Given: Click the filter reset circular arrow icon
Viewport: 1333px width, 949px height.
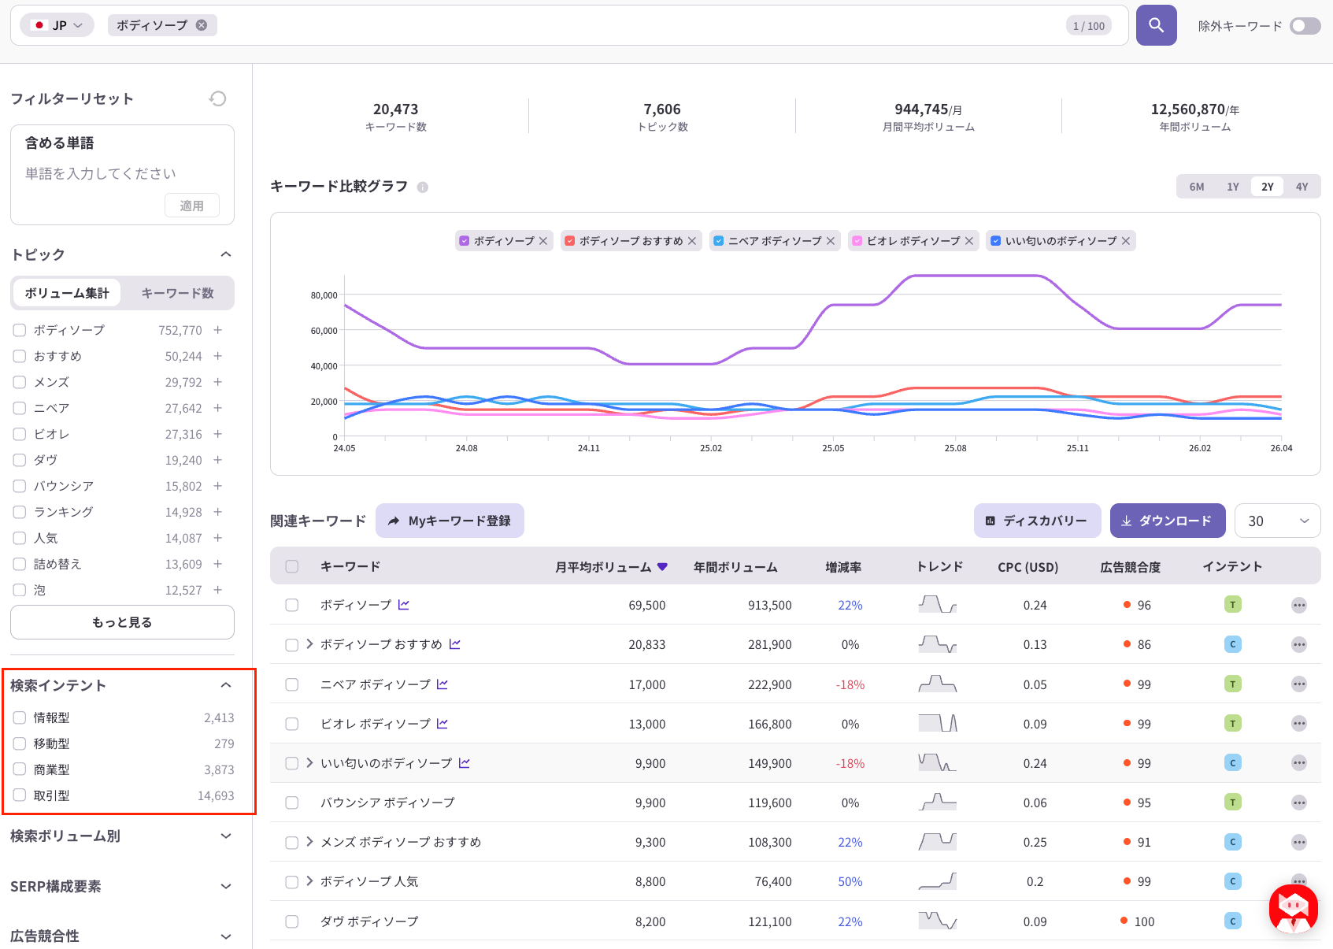Looking at the screenshot, I should coord(218,98).
